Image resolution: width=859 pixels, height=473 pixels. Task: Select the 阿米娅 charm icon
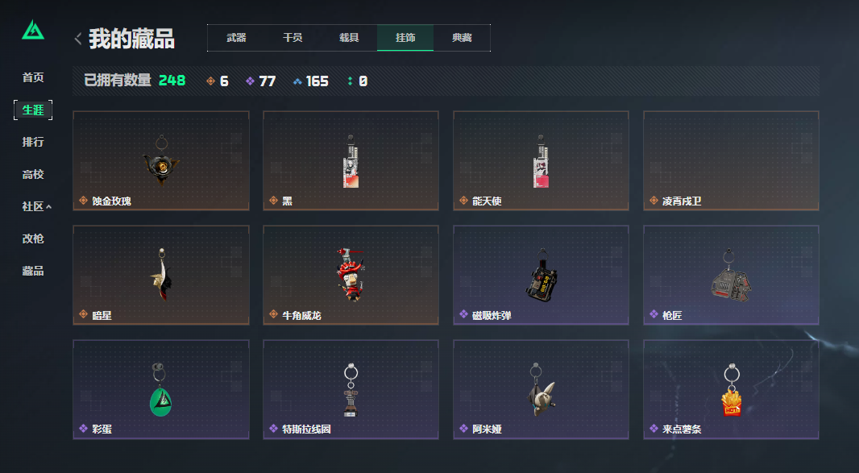pyautogui.click(x=542, y=390)
